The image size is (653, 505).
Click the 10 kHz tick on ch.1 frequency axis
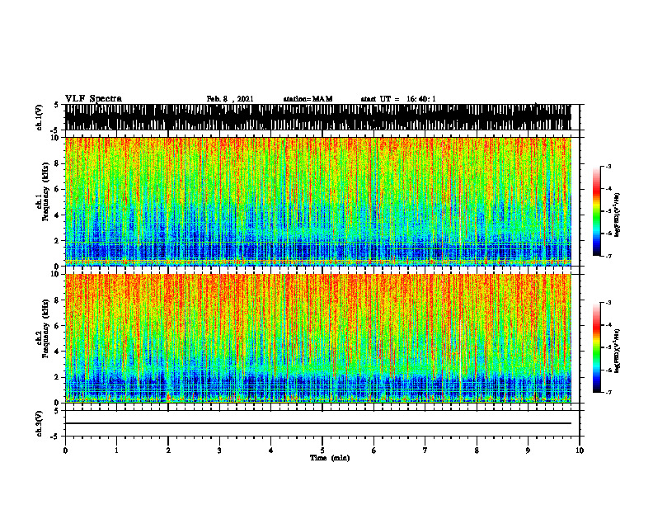(56, 138)
